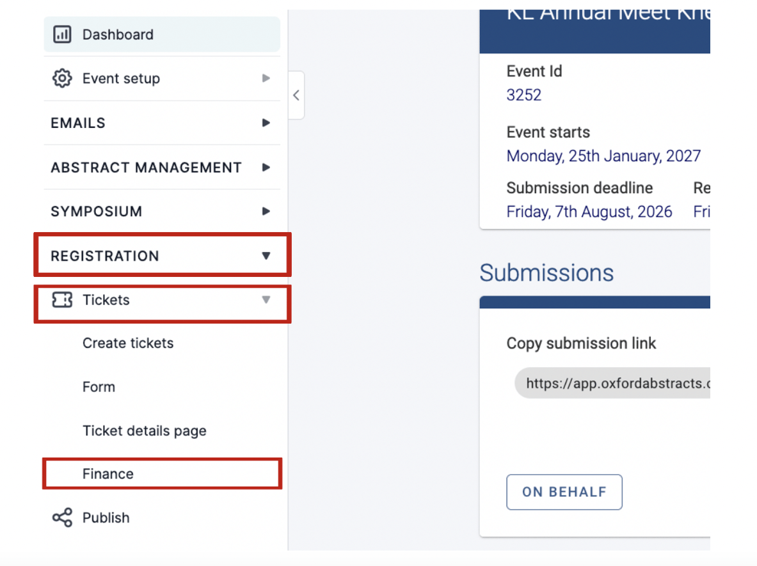Collapse the sidebar with the chevron control
Image resolution: width=757 pixels, height=566 pixels.
296,95
